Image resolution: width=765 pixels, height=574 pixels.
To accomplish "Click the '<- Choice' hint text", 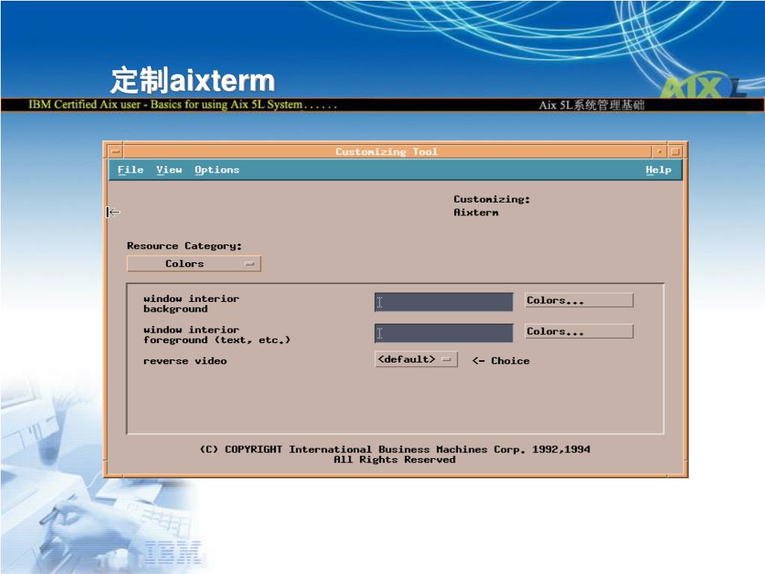I will [501, 361].
